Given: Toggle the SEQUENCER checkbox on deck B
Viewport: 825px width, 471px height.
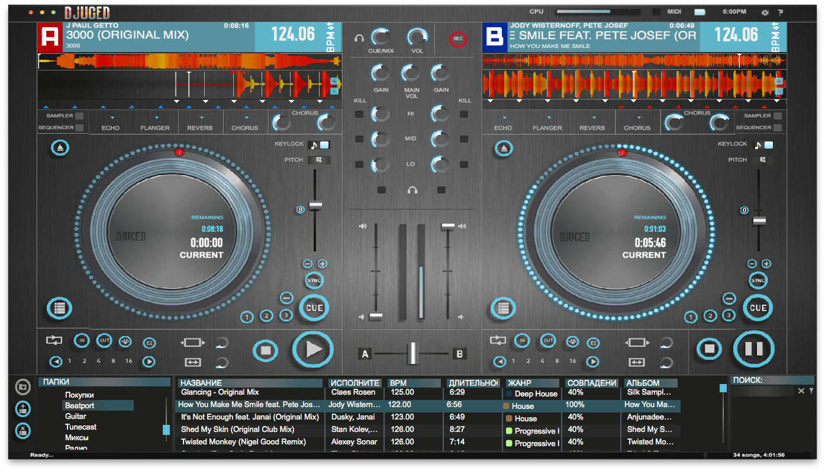Looking at the screenshot, I should tap(778, 128).
